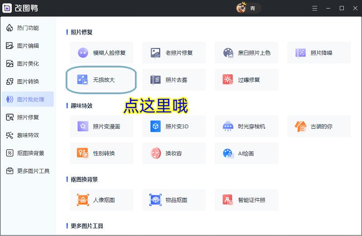The width and height of the screenshot is (362, 236).
Task: Click the user avatar with crown
Action: [x=241, y=8]
